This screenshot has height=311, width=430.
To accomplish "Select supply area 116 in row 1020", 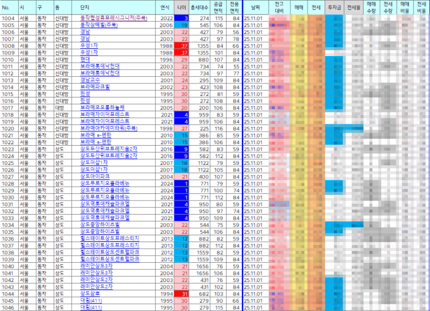I will pos(218,128).
